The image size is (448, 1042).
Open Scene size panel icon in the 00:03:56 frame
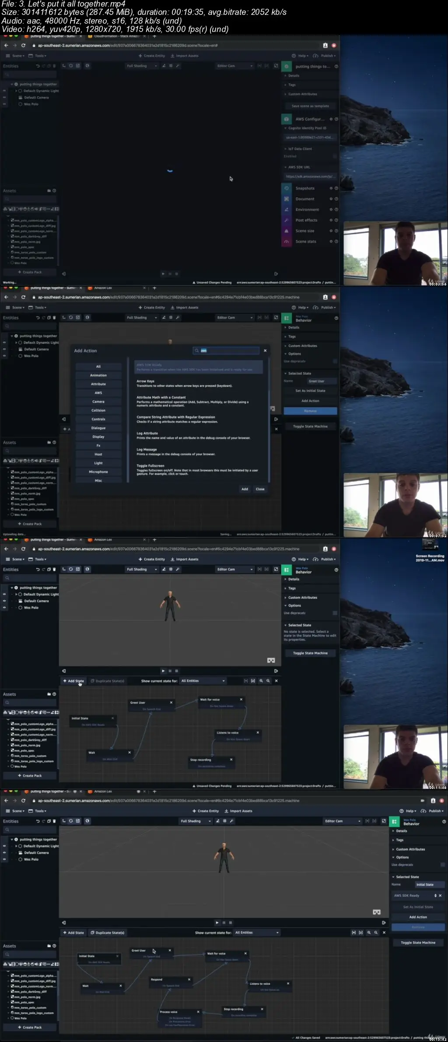pyautogui.click(x=287, y=231)
